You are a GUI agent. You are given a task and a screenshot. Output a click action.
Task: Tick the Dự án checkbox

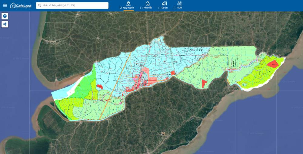[159, 8]
